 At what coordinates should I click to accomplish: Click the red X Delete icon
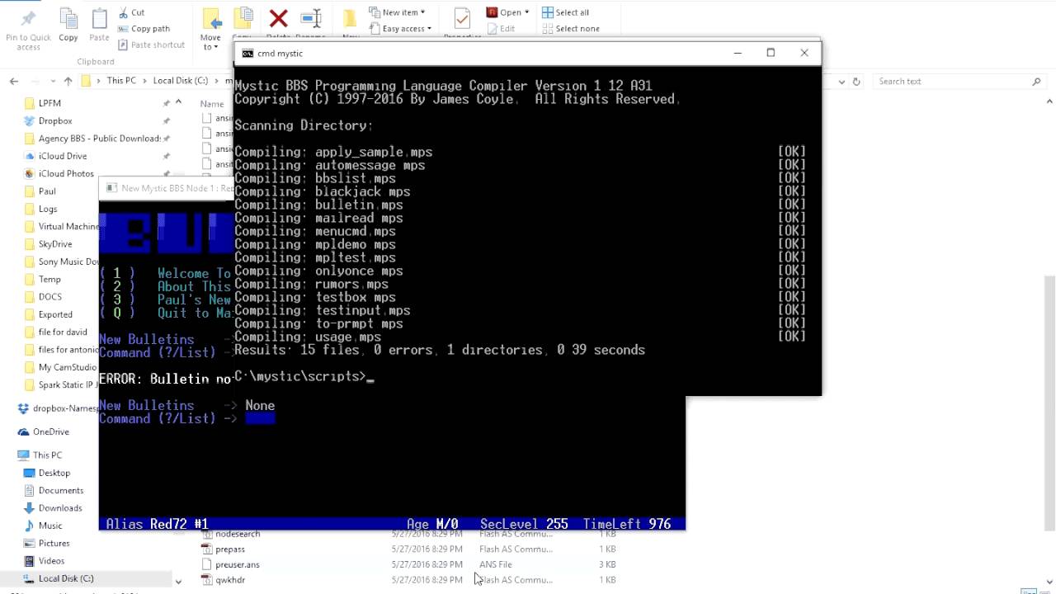[x=278, y=18]
